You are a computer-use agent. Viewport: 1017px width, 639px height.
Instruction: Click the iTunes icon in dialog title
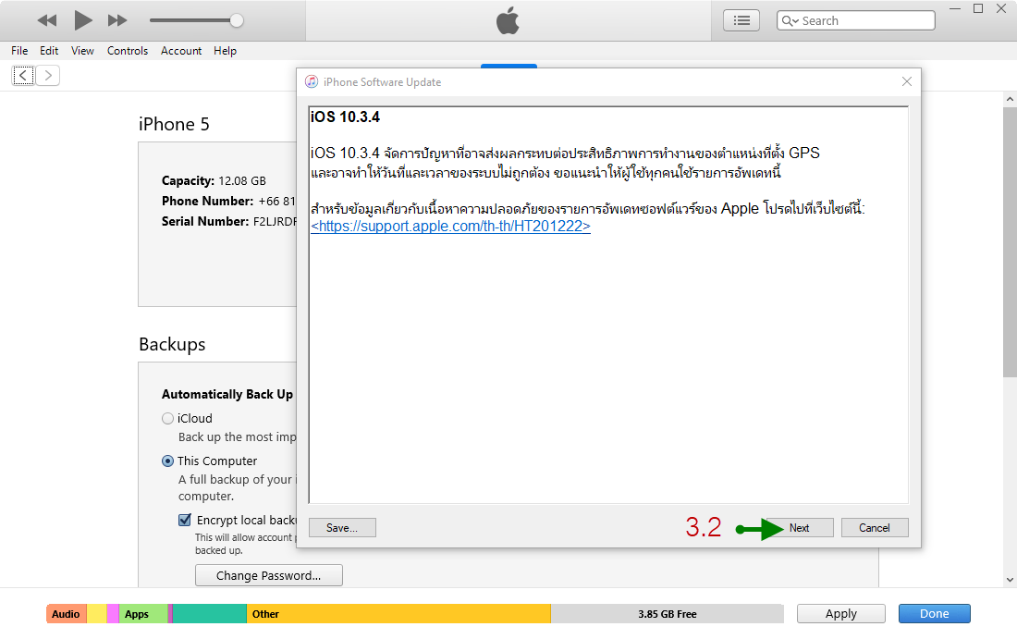pos(312,81)
